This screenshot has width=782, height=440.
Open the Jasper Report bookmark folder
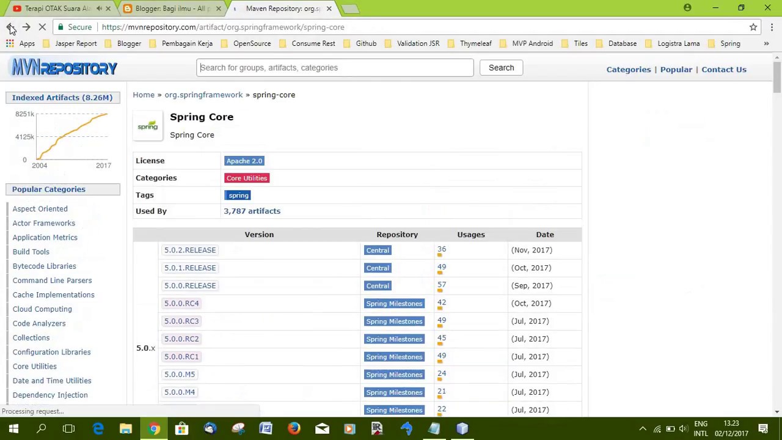pos(70,43)
